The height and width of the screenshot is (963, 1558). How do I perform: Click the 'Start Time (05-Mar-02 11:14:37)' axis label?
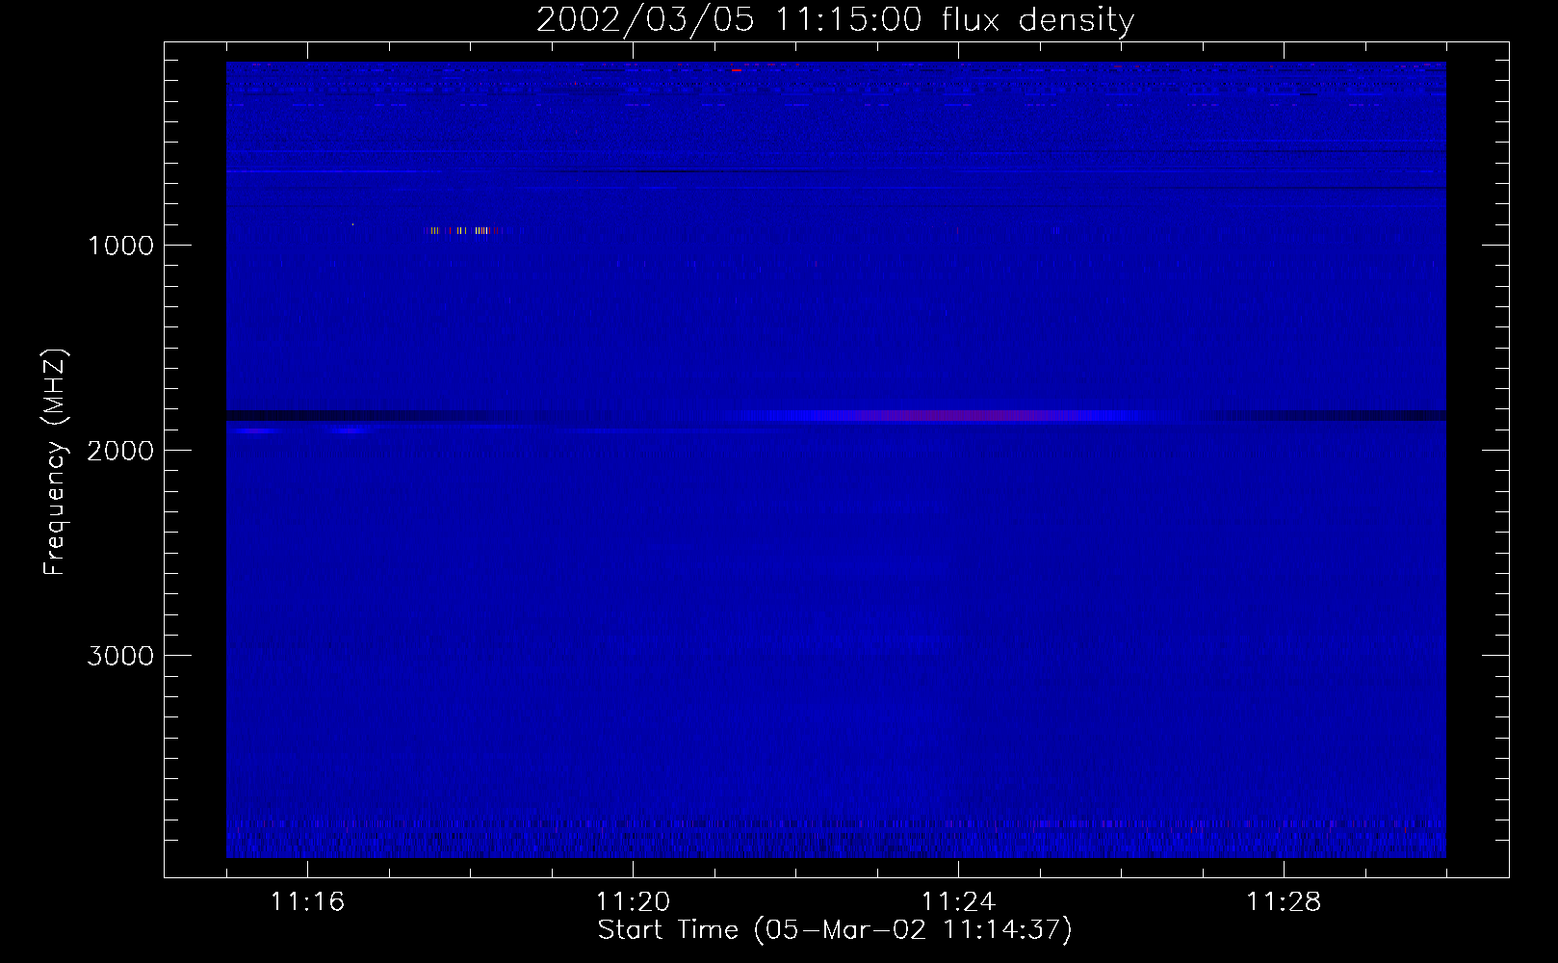[x=835, y=930]
